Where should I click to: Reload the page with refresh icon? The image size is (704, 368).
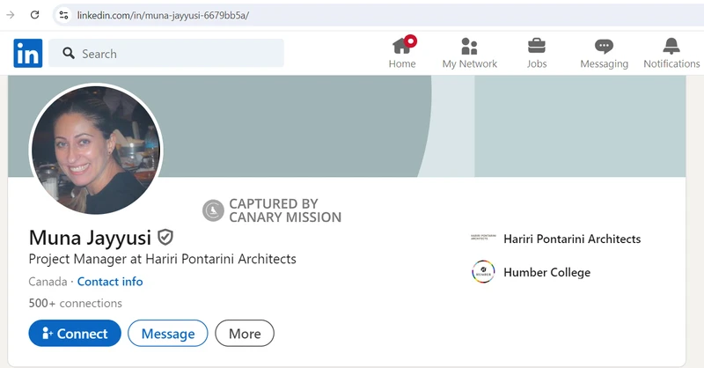tap(34, 15)
